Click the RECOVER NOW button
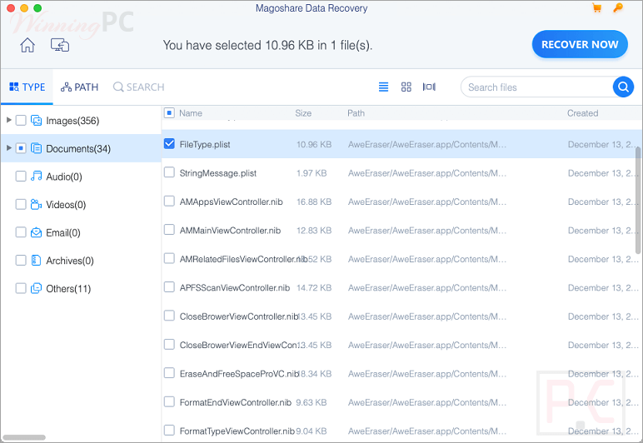The height and width of the screenshot is (443, 643). pyautogui.click(x=580, y=44)
